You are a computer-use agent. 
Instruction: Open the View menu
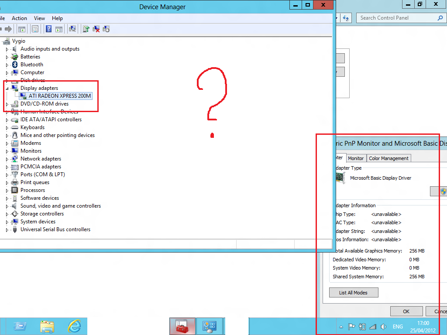coord(39,18)
